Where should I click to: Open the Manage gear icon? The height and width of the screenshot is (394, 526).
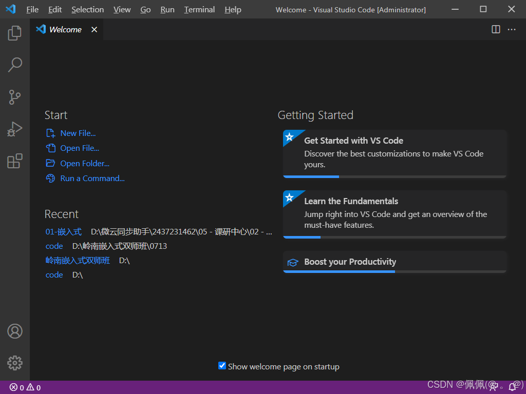(15, 363)
